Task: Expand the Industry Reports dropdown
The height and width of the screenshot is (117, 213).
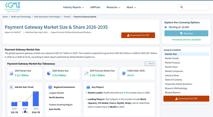Action: coord(73,7)
